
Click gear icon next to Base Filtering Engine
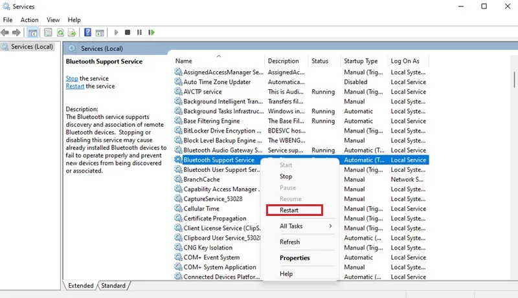pos(179,121)
